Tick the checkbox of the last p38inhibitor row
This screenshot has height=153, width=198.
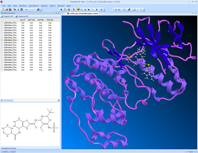(x=2, y=70)
